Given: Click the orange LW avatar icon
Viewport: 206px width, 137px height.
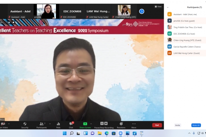Looking at the screenshot, I should pyautogui.click(x=170, y=53).
